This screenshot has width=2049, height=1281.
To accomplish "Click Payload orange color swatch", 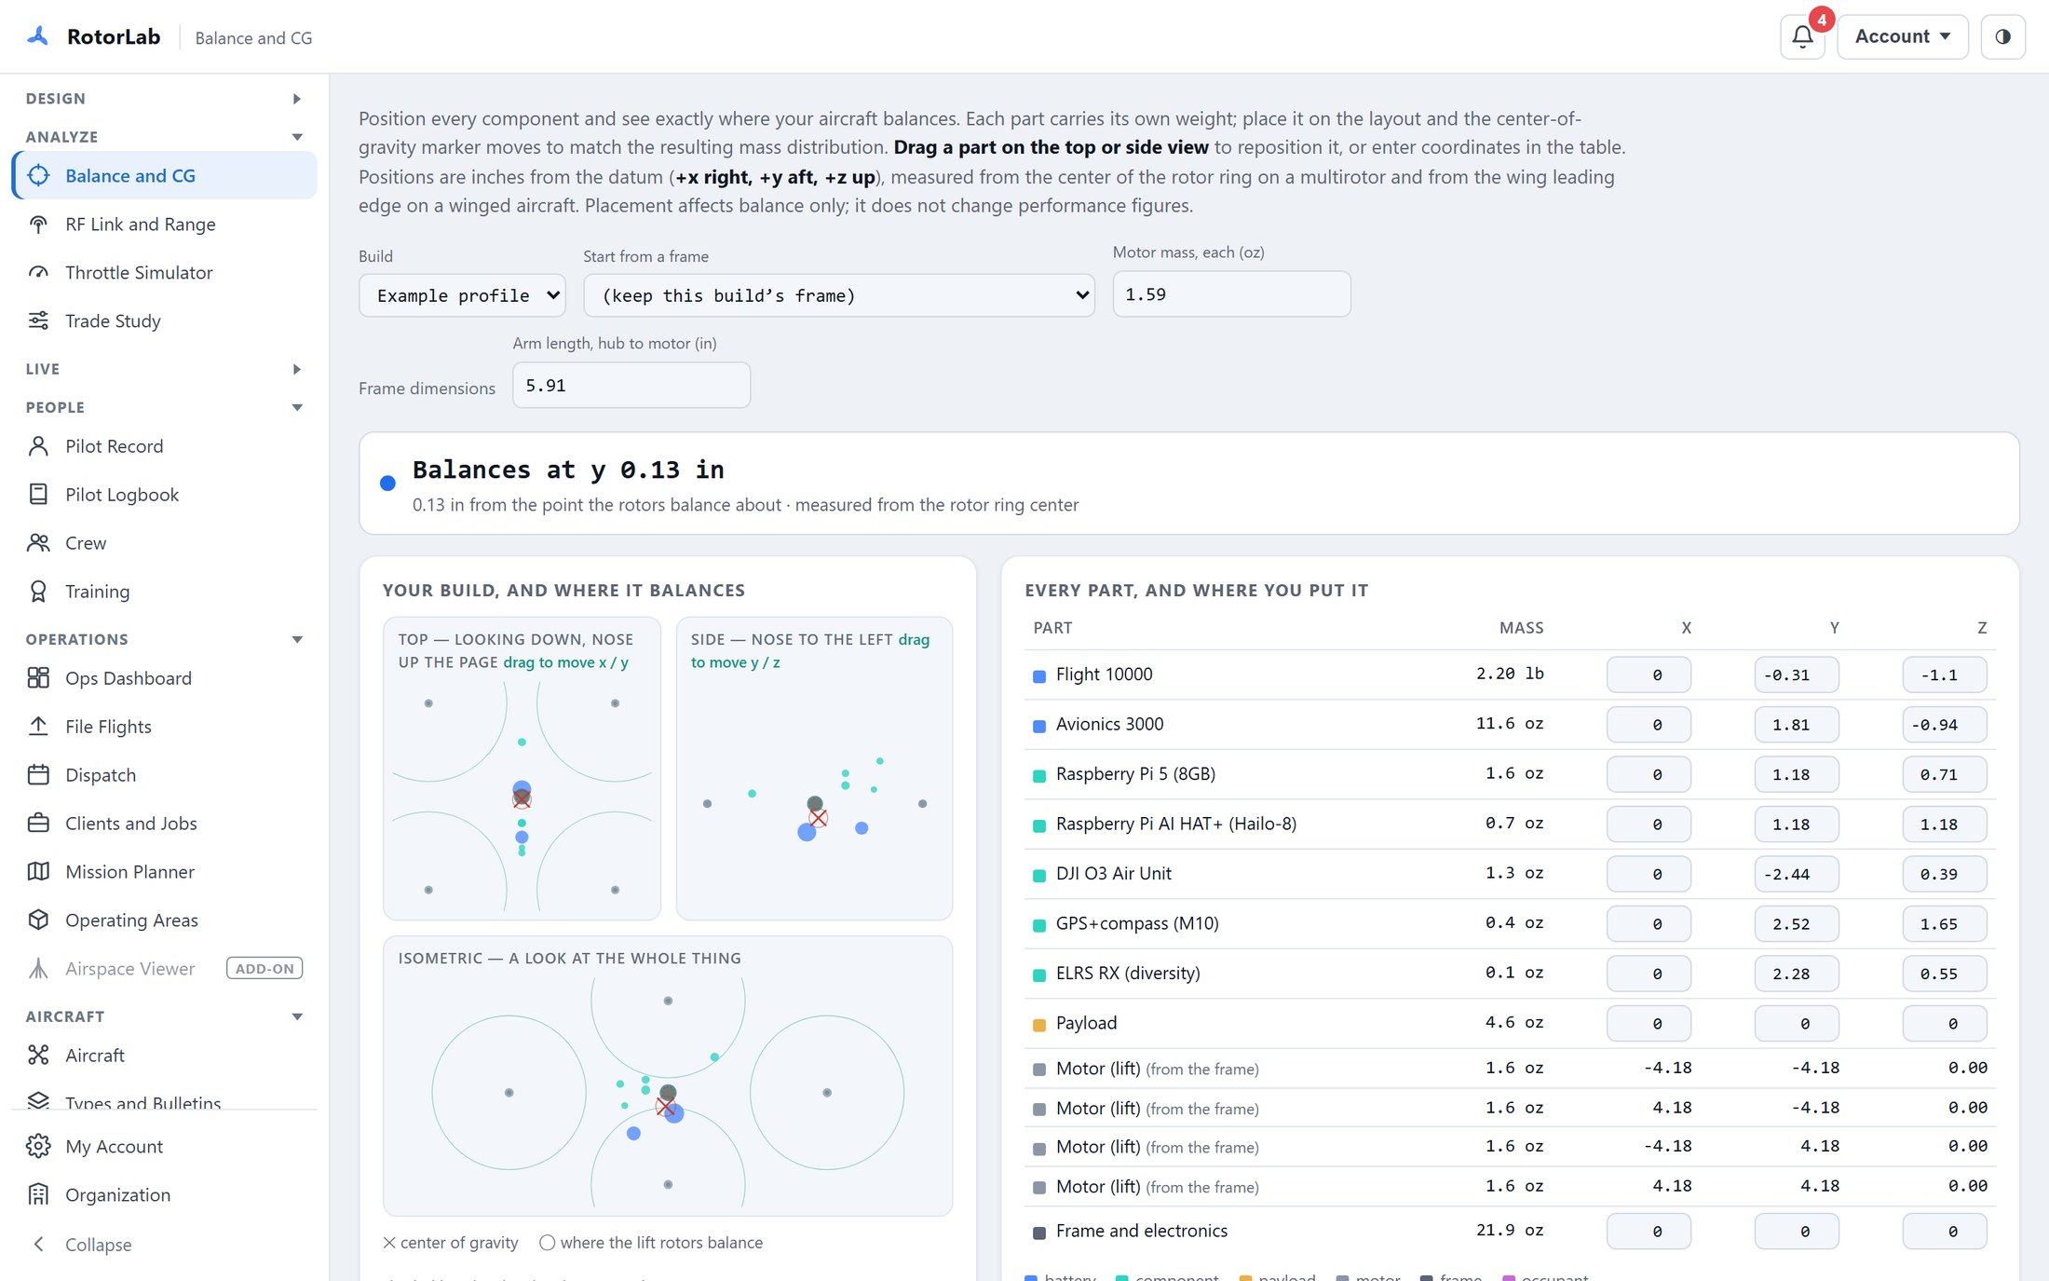I will click(x=1039, y=1025).
